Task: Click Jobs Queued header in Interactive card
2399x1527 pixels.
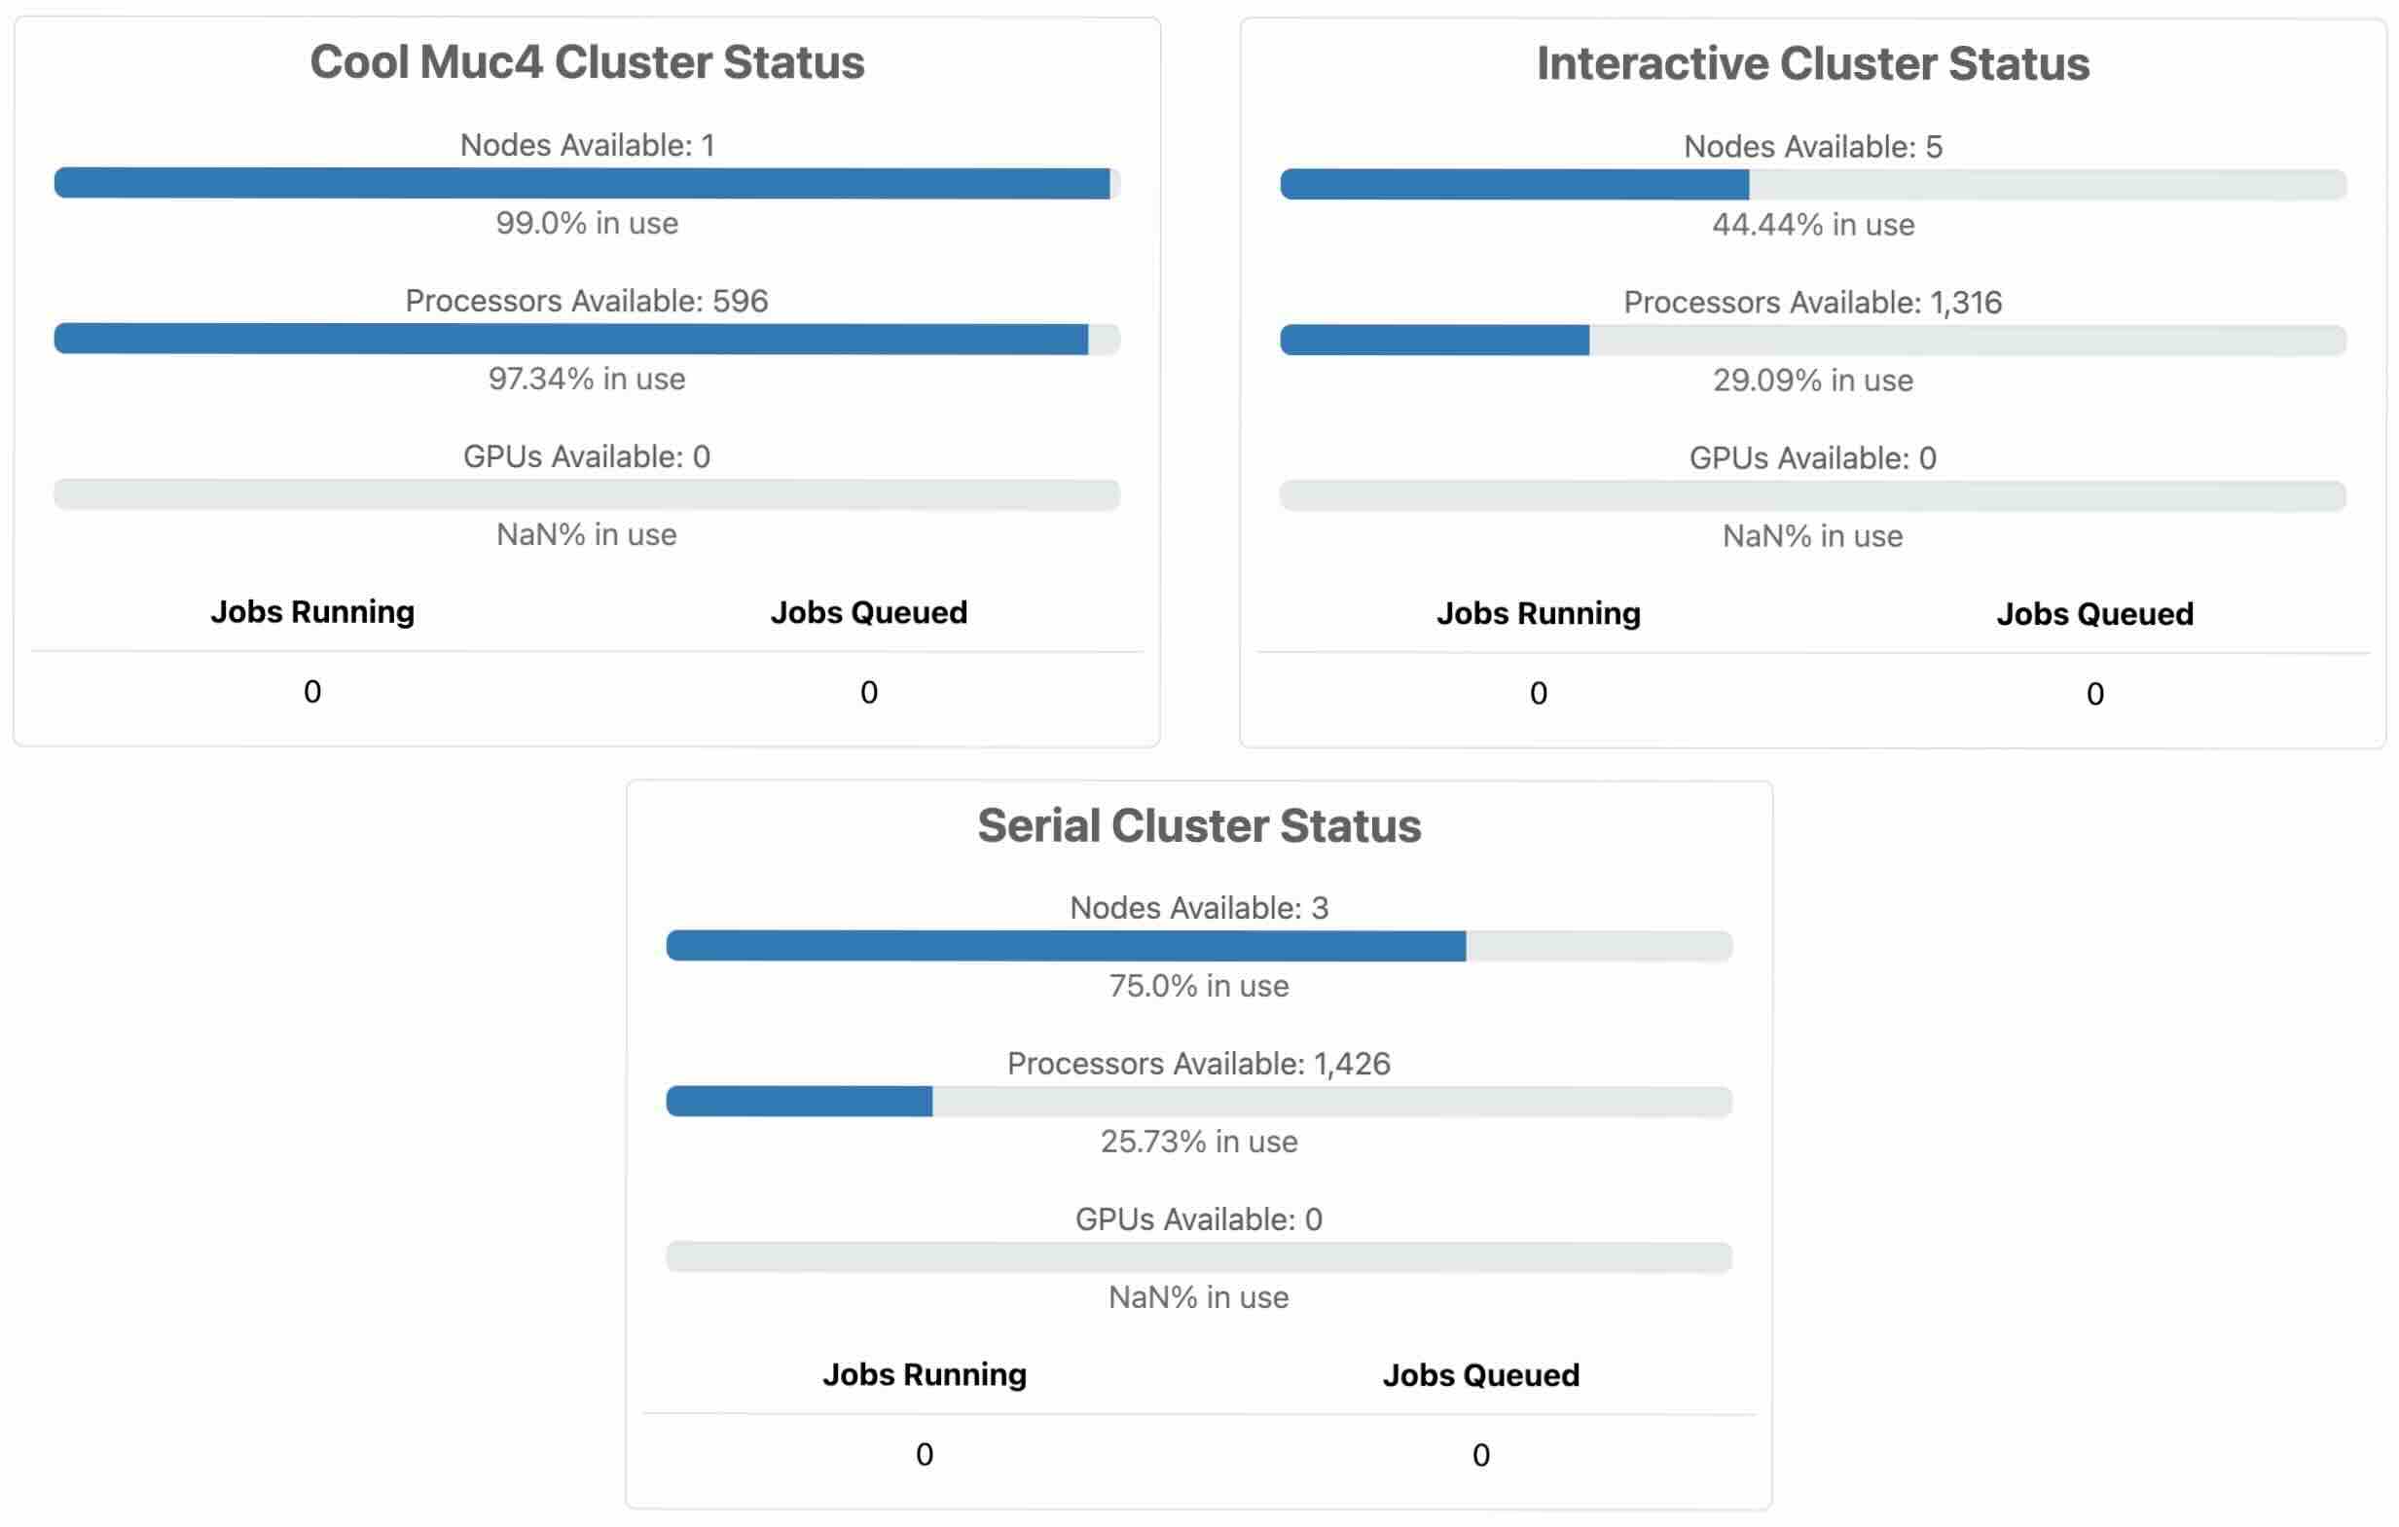Action: [2094, 613]
